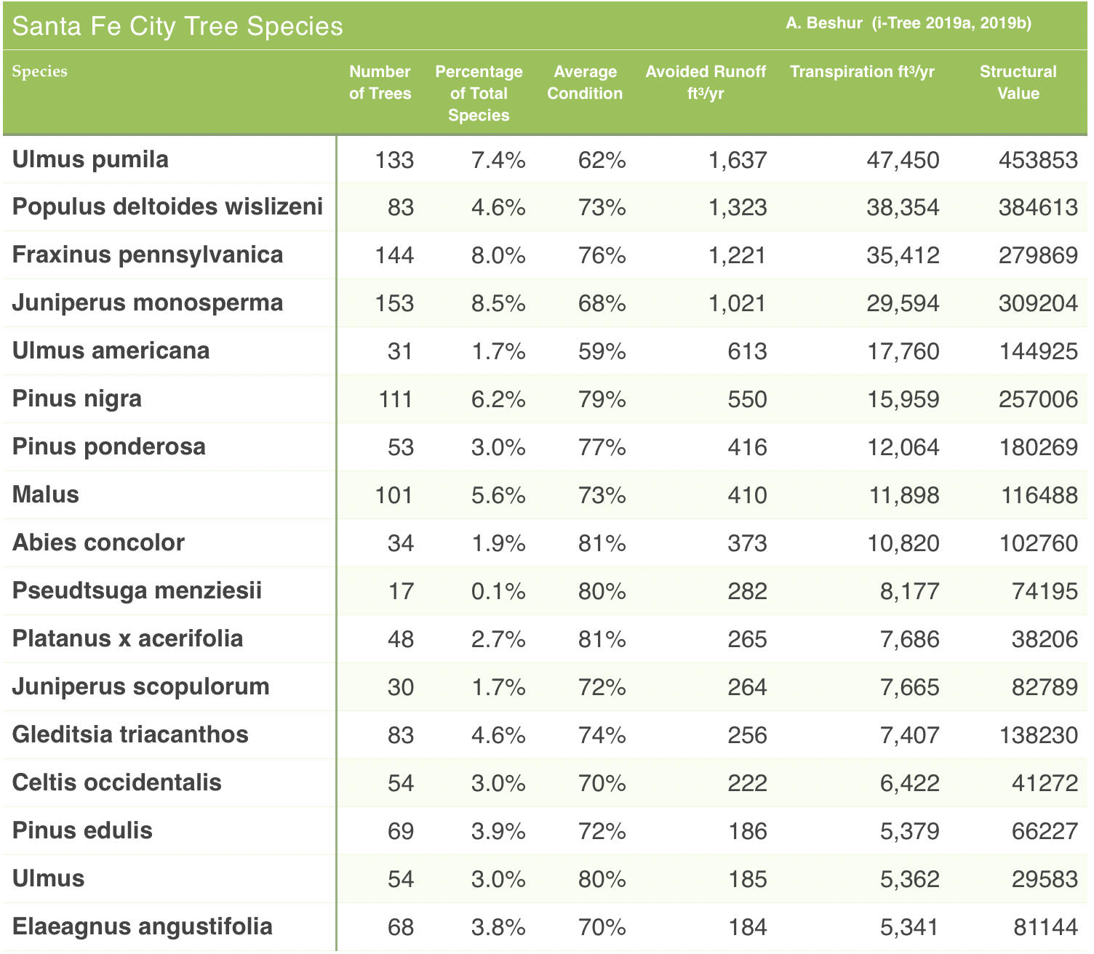The image size is (1094, 954).
Task: Click the Pinus nigra 79% condition cell
Action: pyautogui.click(x=602, y=399)
